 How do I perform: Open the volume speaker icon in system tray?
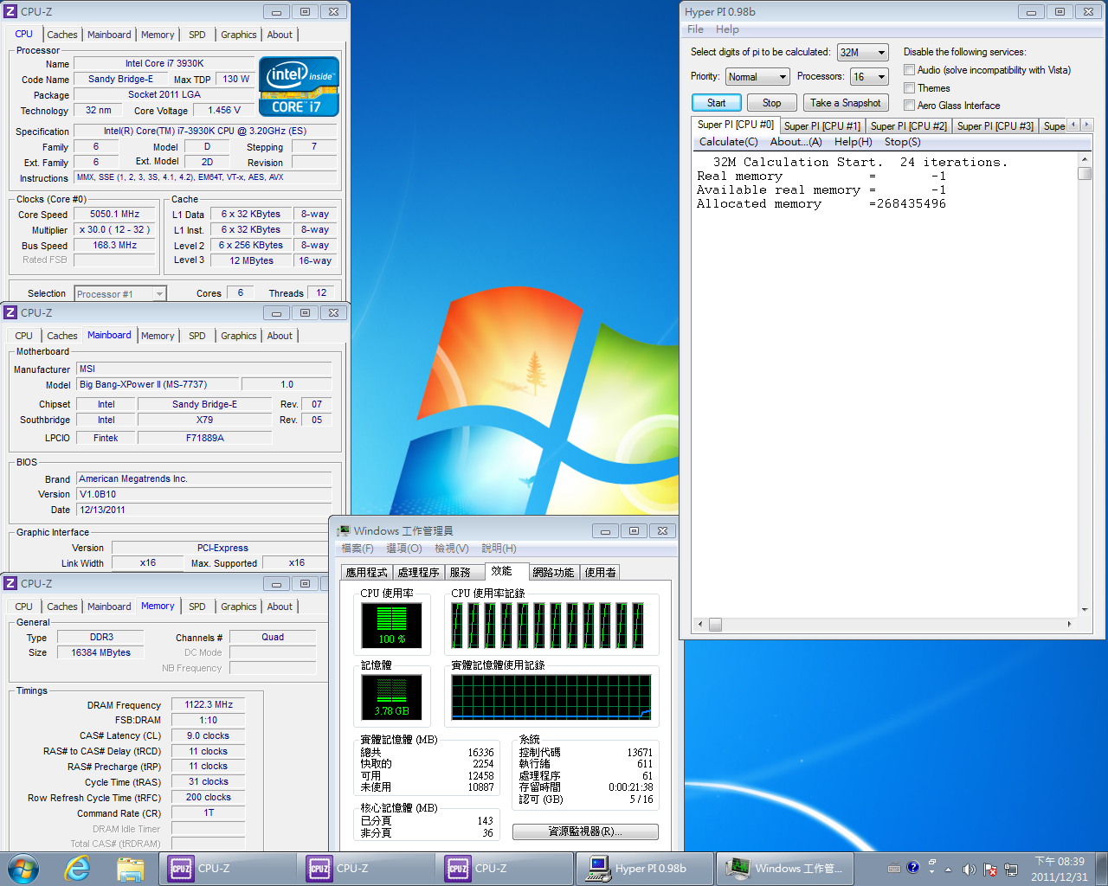point(969,870)
